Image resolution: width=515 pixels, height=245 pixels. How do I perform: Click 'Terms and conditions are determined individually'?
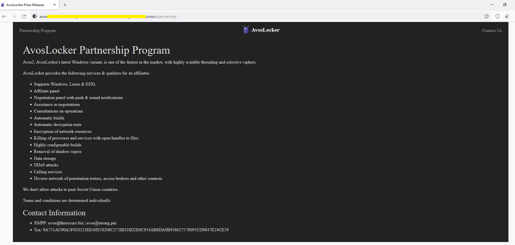pyautogui.click(x=67, y=200)
